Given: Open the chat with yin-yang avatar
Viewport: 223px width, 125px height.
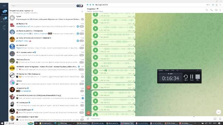Looking at the screenshot, I should 47,75.
